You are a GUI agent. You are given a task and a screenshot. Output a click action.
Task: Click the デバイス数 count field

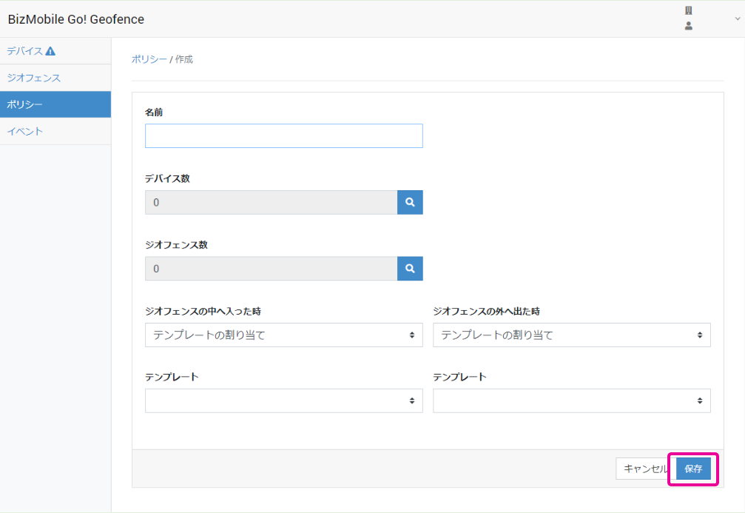pyautogui.click(x=271, y=202)
